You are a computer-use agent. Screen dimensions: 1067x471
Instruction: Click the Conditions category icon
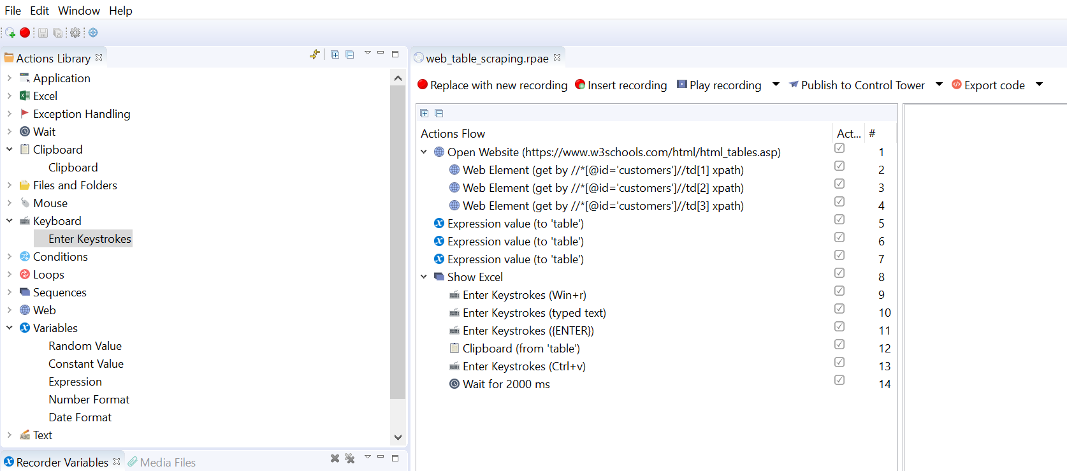pyautogui.click(x=25, y=256)
